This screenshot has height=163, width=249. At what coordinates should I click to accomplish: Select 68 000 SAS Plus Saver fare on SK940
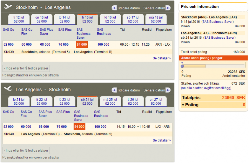tap(44, 127)
